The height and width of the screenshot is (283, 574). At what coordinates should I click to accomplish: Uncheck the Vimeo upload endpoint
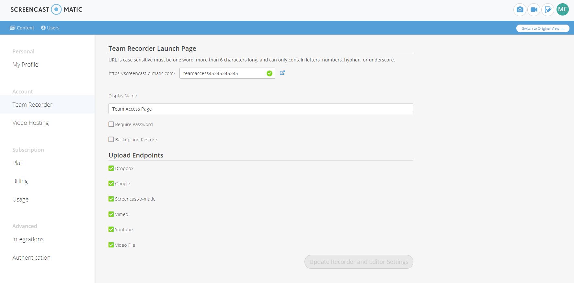click(111, 214)
